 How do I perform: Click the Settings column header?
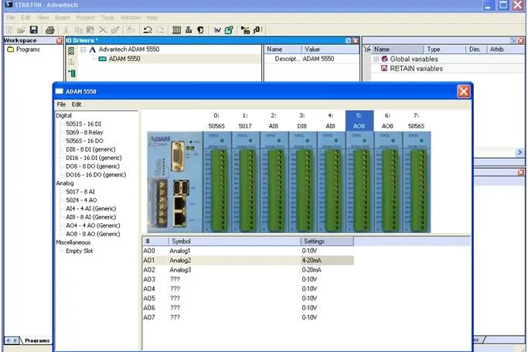coord(327,241)
